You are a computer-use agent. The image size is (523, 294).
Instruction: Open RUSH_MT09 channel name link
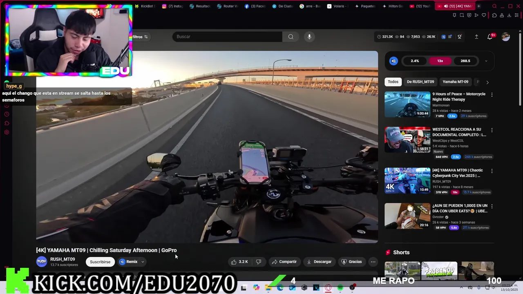pyautogui.click(x=63, y=259)
